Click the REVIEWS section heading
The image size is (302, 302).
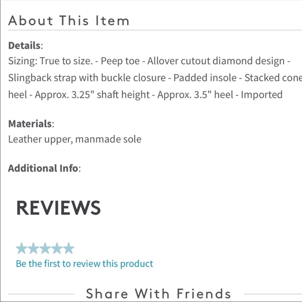coord(58,208)
